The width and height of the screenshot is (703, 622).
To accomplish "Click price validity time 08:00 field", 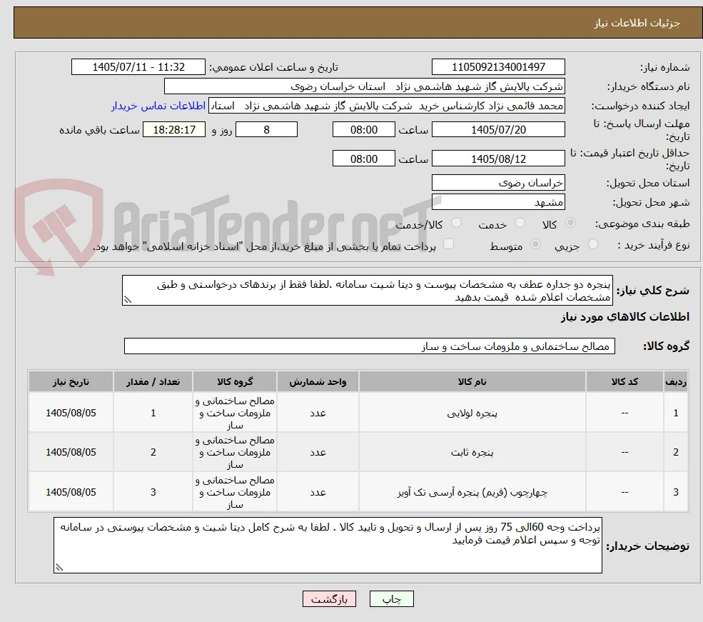I will pos(363,159).
